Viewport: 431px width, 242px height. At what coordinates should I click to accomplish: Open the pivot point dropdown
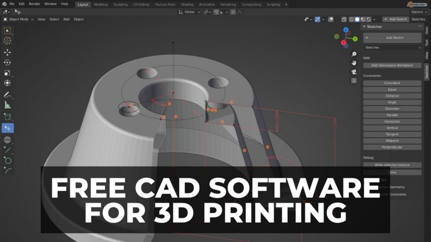(x=207, y=12)
